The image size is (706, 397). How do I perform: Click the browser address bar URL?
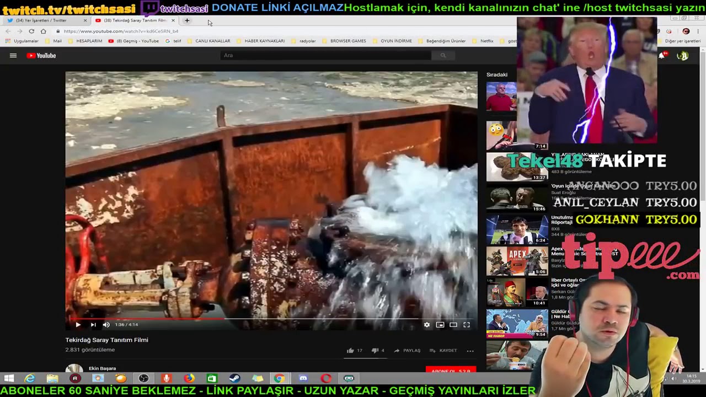121,31
